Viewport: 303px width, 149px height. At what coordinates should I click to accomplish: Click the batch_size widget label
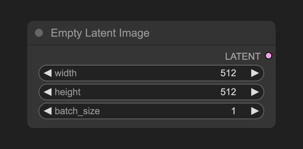pyautogui.click(x=77, y=111)
